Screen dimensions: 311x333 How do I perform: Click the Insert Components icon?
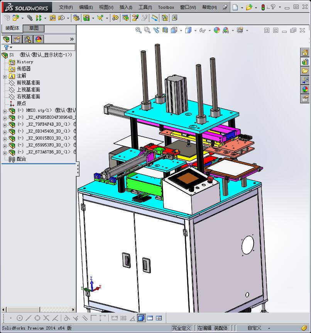[x=16, y=18]
